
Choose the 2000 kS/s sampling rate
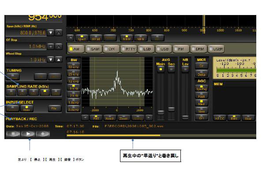pyautogui.click(x=56, y=93)
